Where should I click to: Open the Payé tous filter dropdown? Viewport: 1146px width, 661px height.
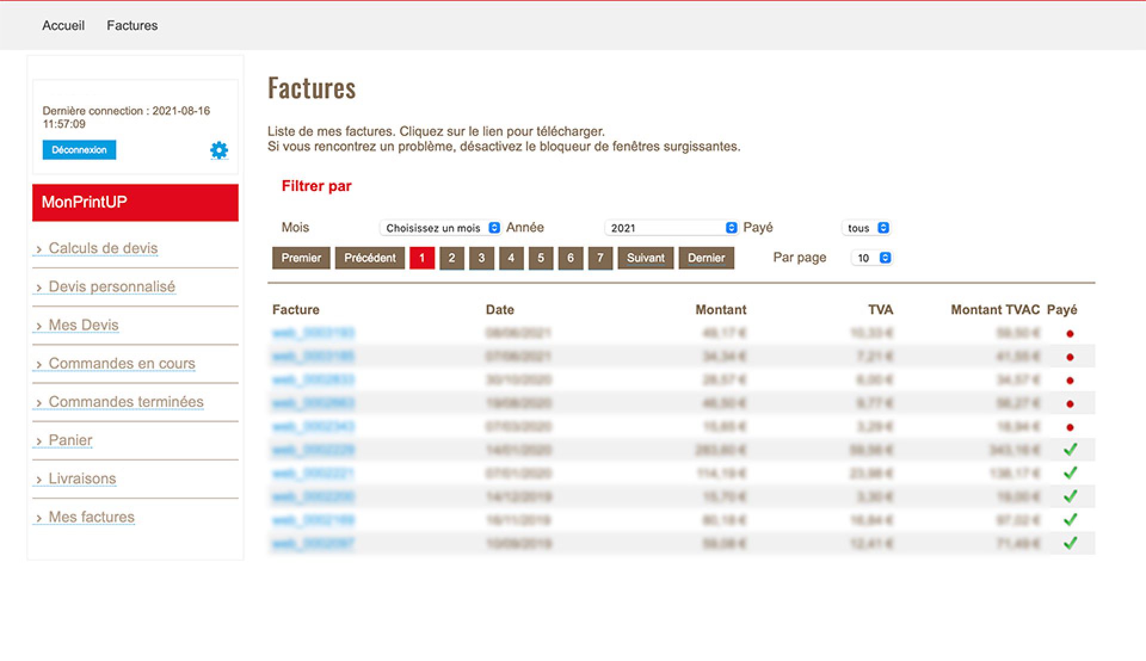coord(867,228)
